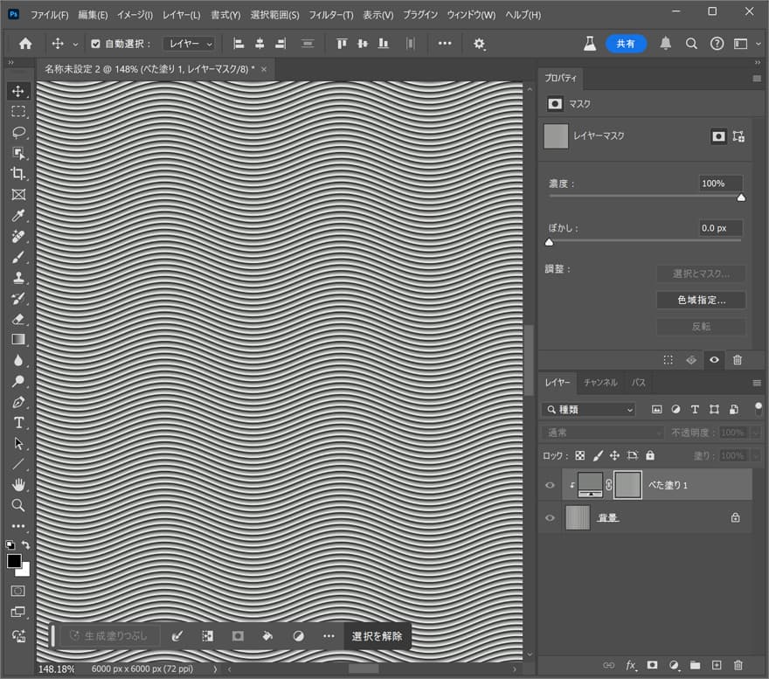Switch to the パス tab
Screen dimensions: 769x679
click(639, 383)
